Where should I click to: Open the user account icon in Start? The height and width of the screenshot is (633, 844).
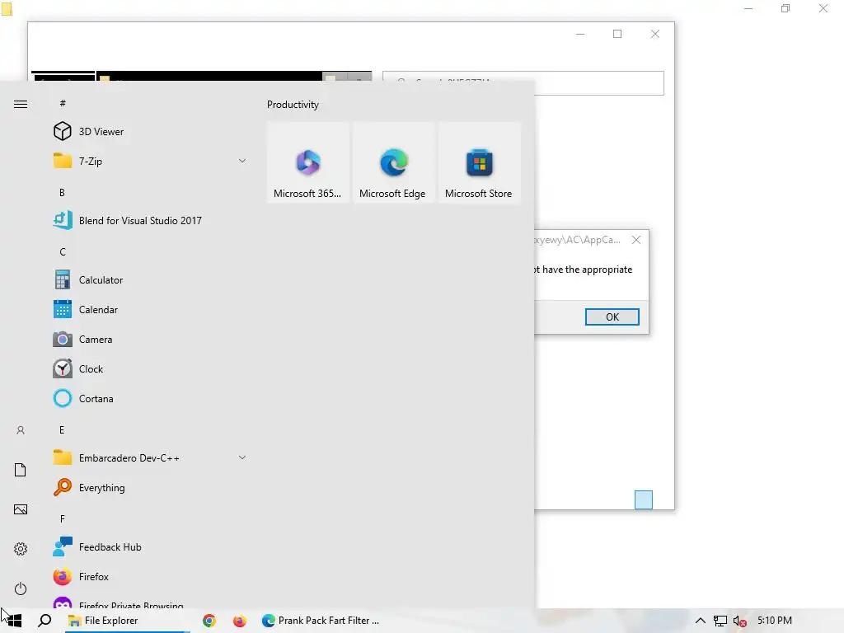[x=21, y=430]
